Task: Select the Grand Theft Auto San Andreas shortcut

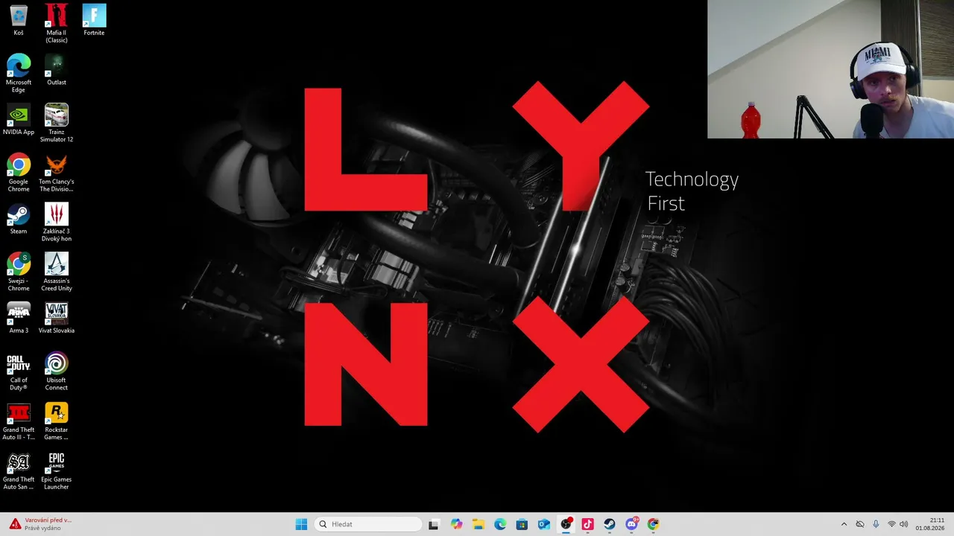Action: [x=19, y=471]
